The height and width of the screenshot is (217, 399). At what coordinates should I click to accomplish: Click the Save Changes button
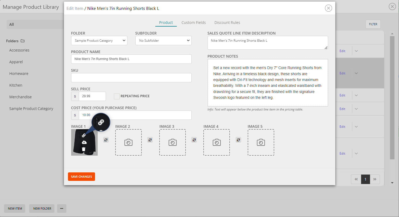coord(81,176)
